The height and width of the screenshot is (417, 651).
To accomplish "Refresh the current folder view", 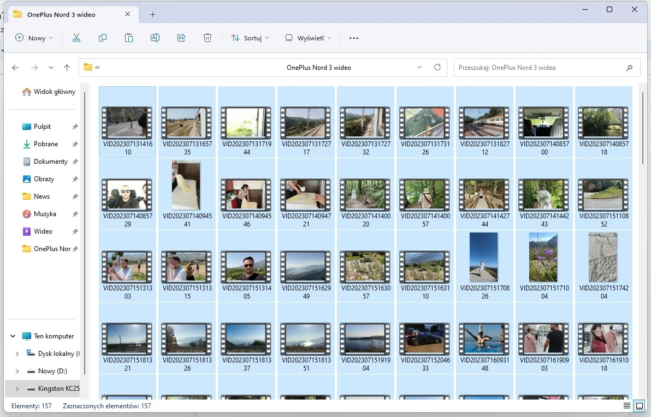I will coord(437,68).
